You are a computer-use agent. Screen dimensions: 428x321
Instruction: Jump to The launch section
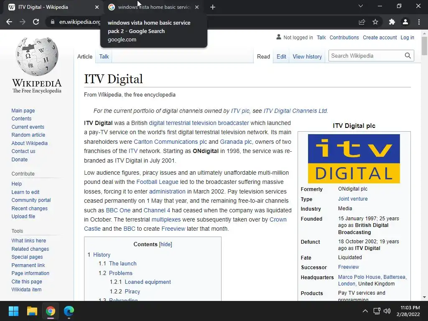(122, 263)
